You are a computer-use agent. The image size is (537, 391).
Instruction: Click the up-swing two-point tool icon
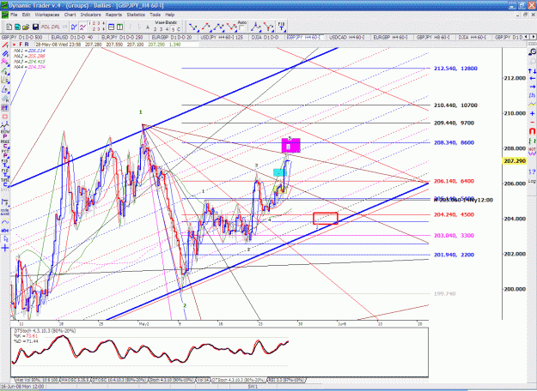(205, 27)
